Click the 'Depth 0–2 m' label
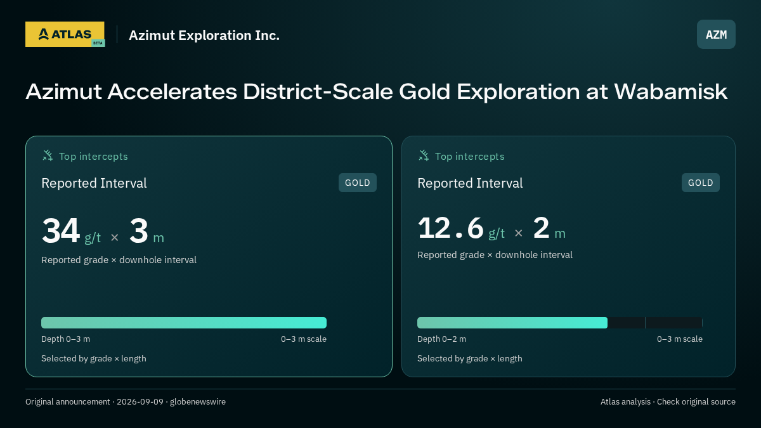Screen dimensions: 761x428 (x=441, y=339)
